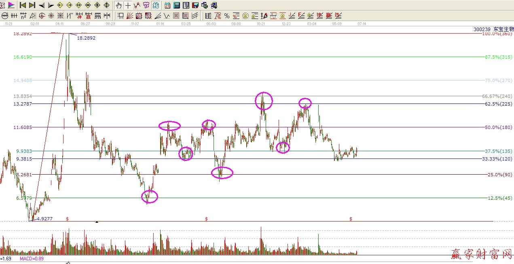Enable the crosshair cursor tool
Viewport: 514px width, 264px height.
128,5
